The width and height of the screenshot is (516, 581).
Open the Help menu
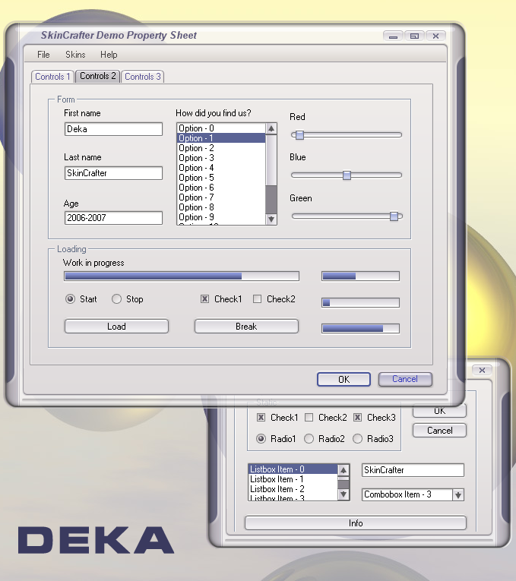click(x=109, y=55)
